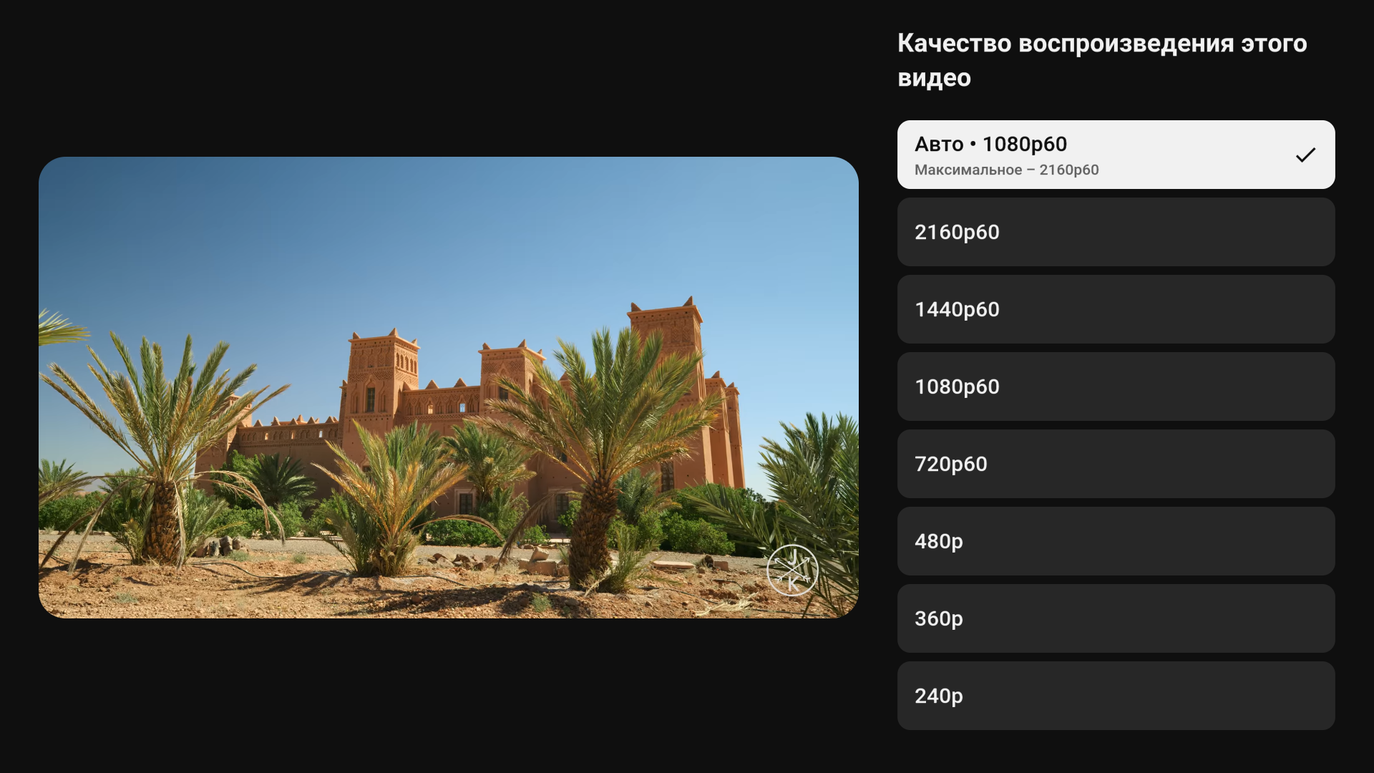Pick the 480p quality option
Screen dimensions: 1374x773
(x=1115, y=541)
